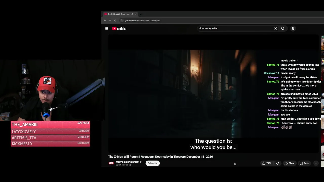
Task: Click KICKME510 leaderboard entry
Action: 50,144
